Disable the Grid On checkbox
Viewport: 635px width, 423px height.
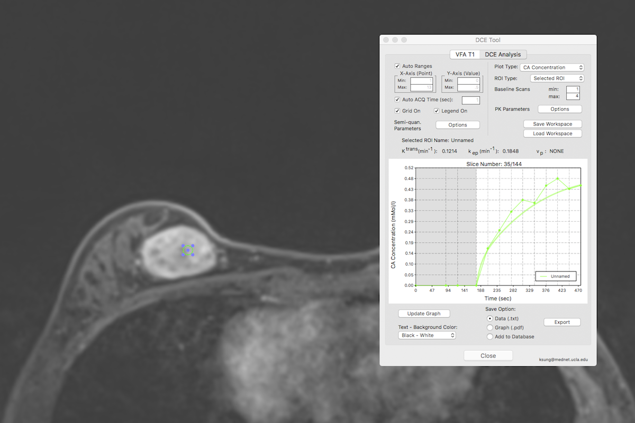coord(397,111)
